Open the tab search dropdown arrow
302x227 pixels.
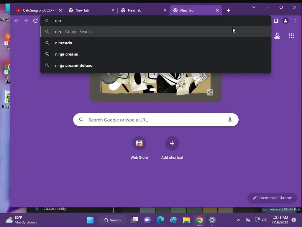tap(254, 7)
